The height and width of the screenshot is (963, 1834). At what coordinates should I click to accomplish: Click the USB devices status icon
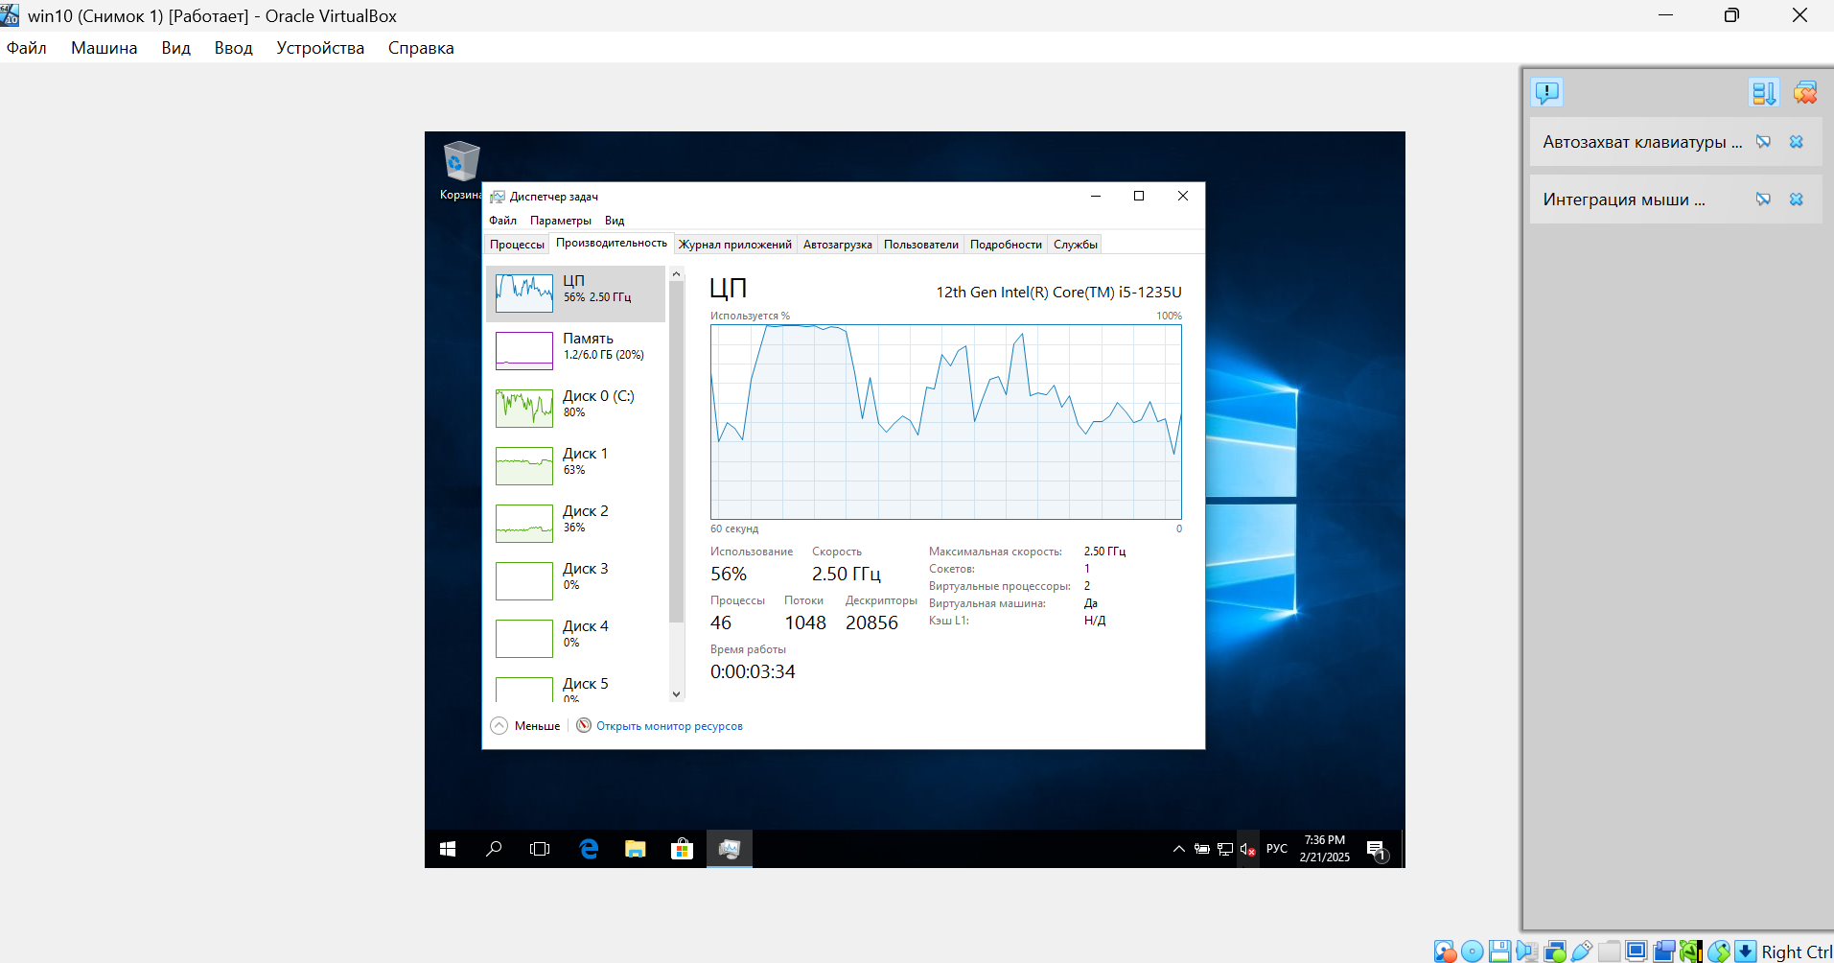tap(1582, 951)
